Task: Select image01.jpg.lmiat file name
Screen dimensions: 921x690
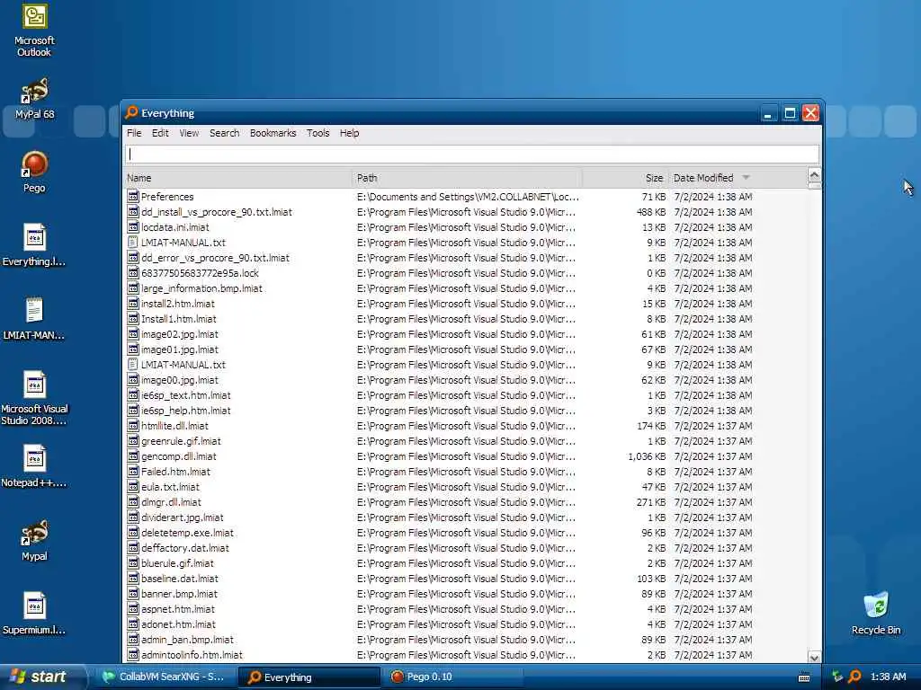Action: tap(179, 349)
